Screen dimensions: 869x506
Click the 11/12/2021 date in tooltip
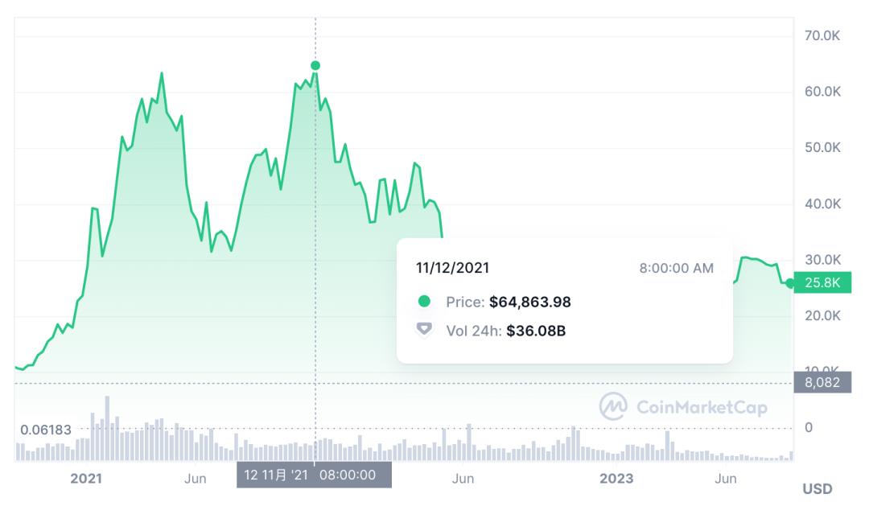tap(453, 268)
